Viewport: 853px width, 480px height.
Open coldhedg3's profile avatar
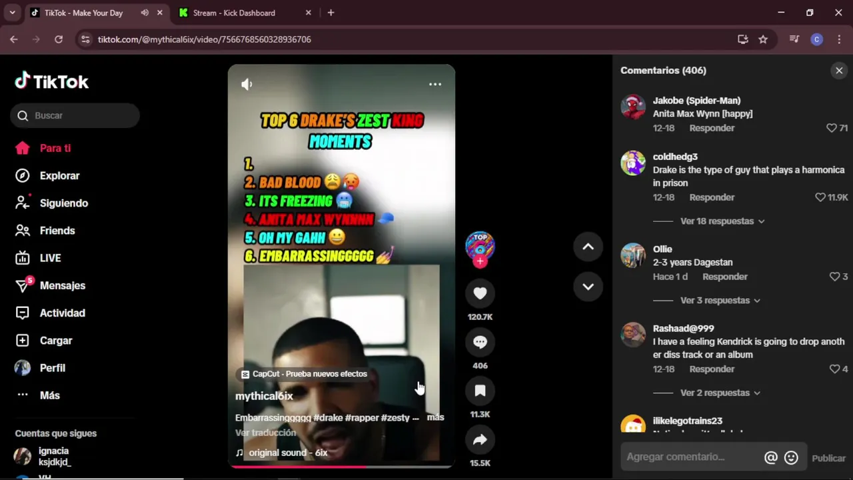(x=633, y=163)
